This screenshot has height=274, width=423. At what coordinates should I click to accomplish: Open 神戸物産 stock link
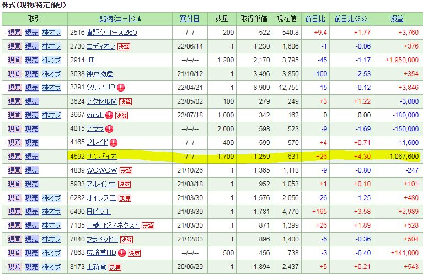pyautogui.click(x=99, y=74)
